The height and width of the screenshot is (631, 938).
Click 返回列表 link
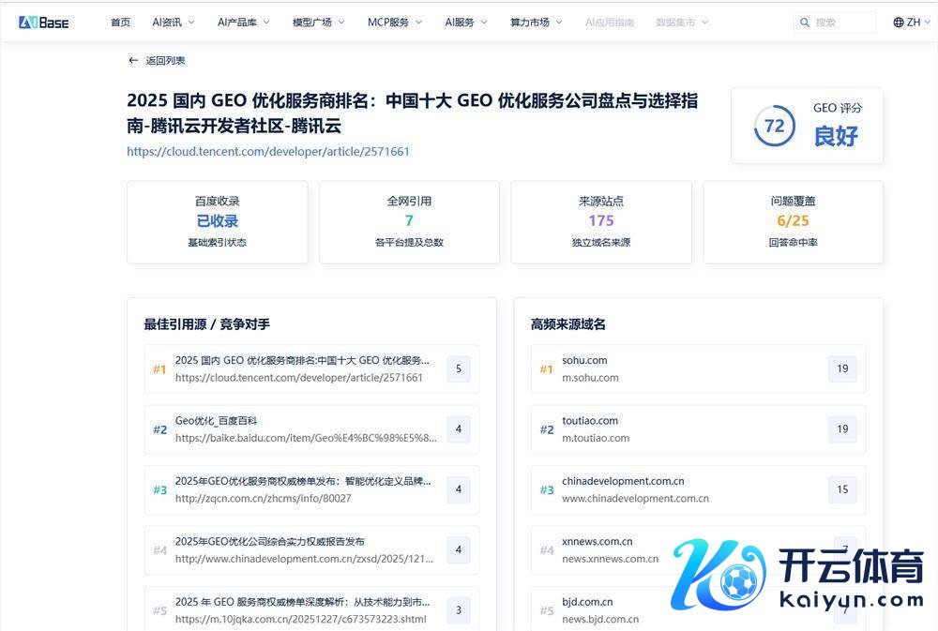click(x=165, y=61)
